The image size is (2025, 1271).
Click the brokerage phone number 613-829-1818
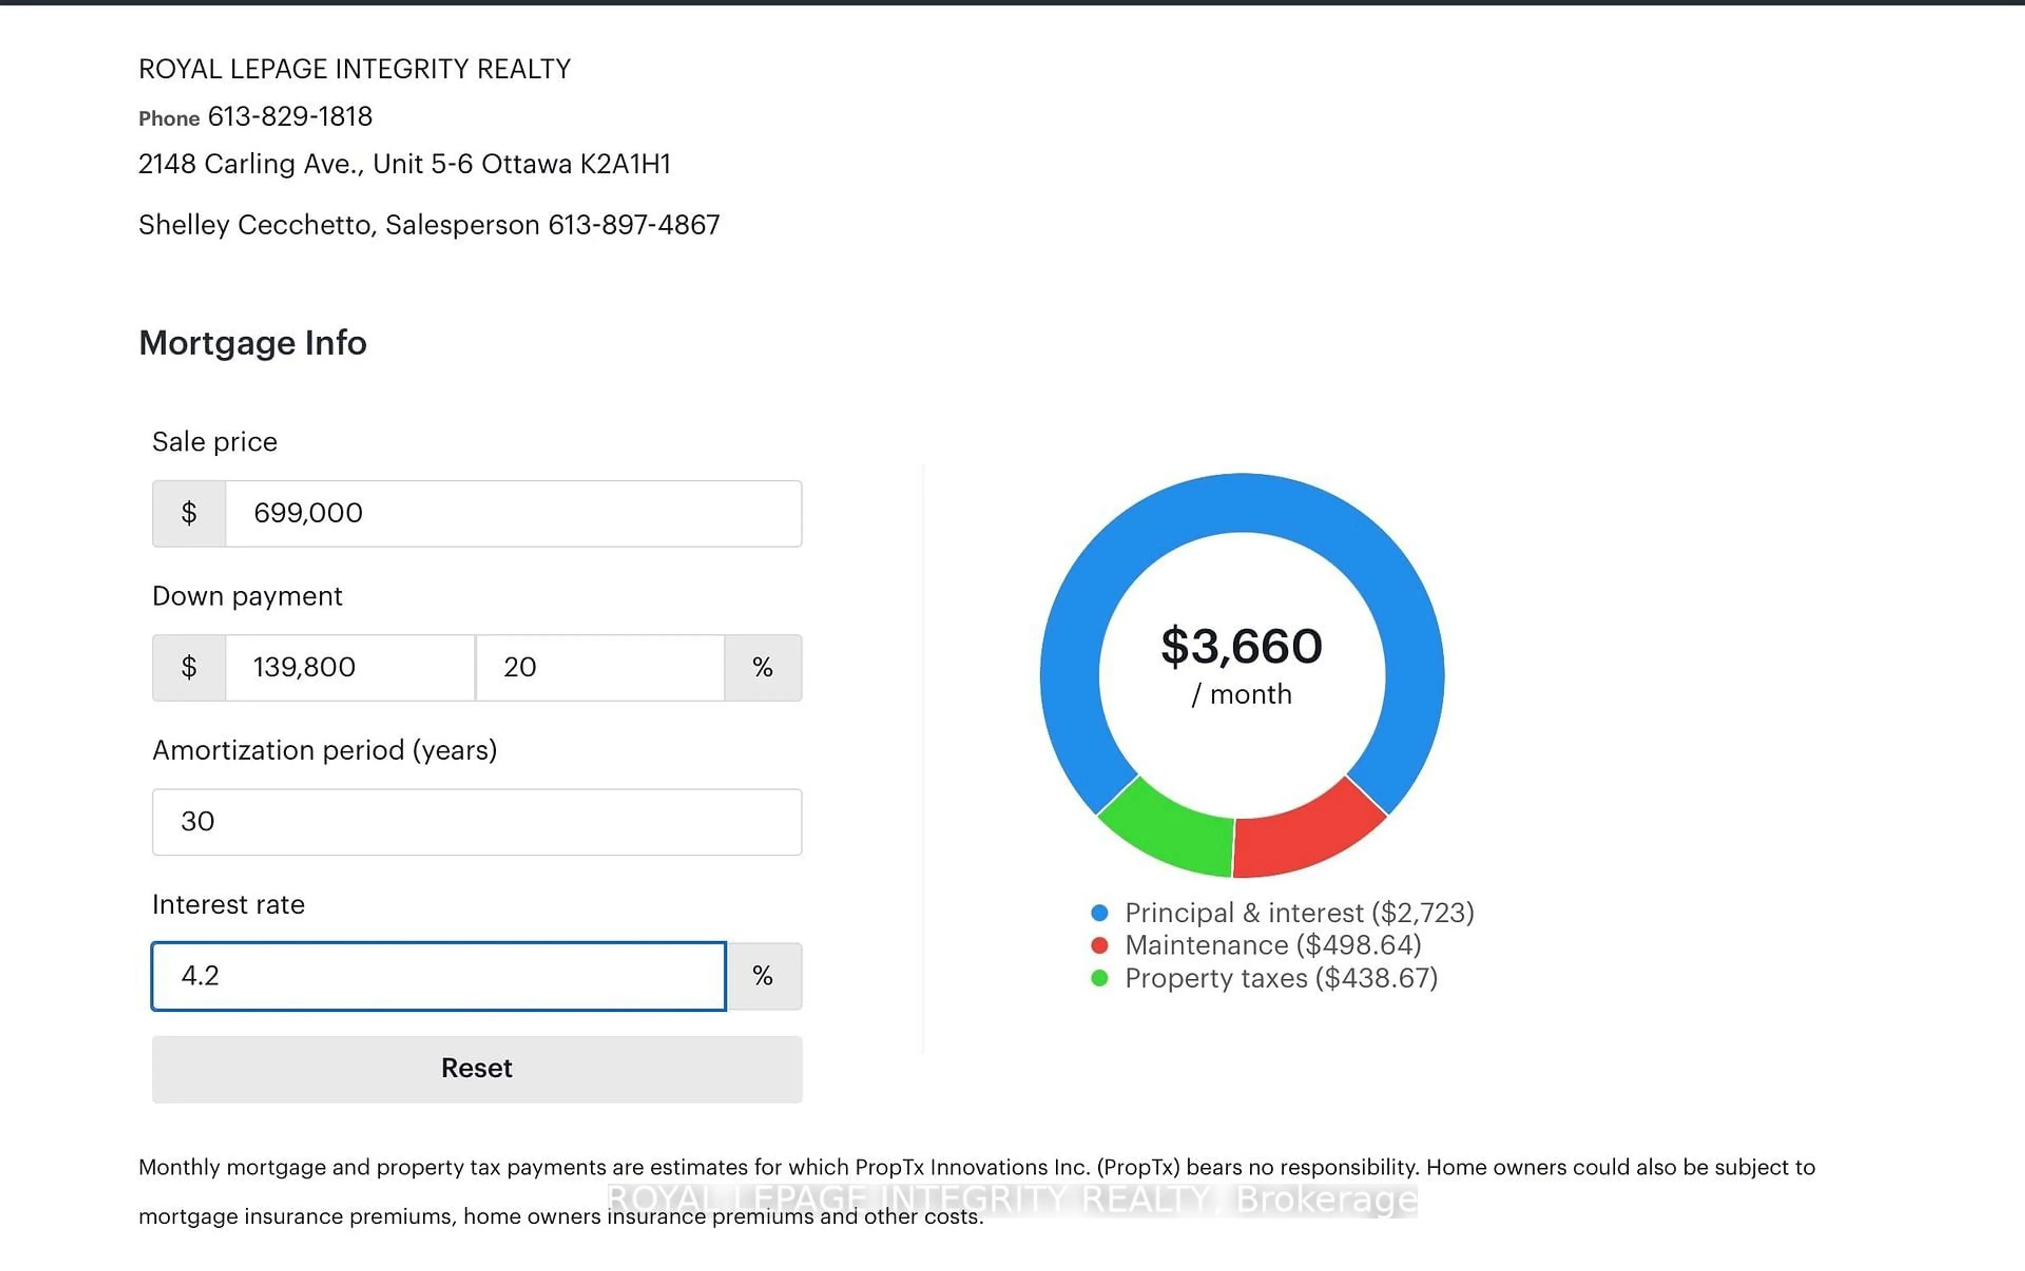click(x=290, y=117)
